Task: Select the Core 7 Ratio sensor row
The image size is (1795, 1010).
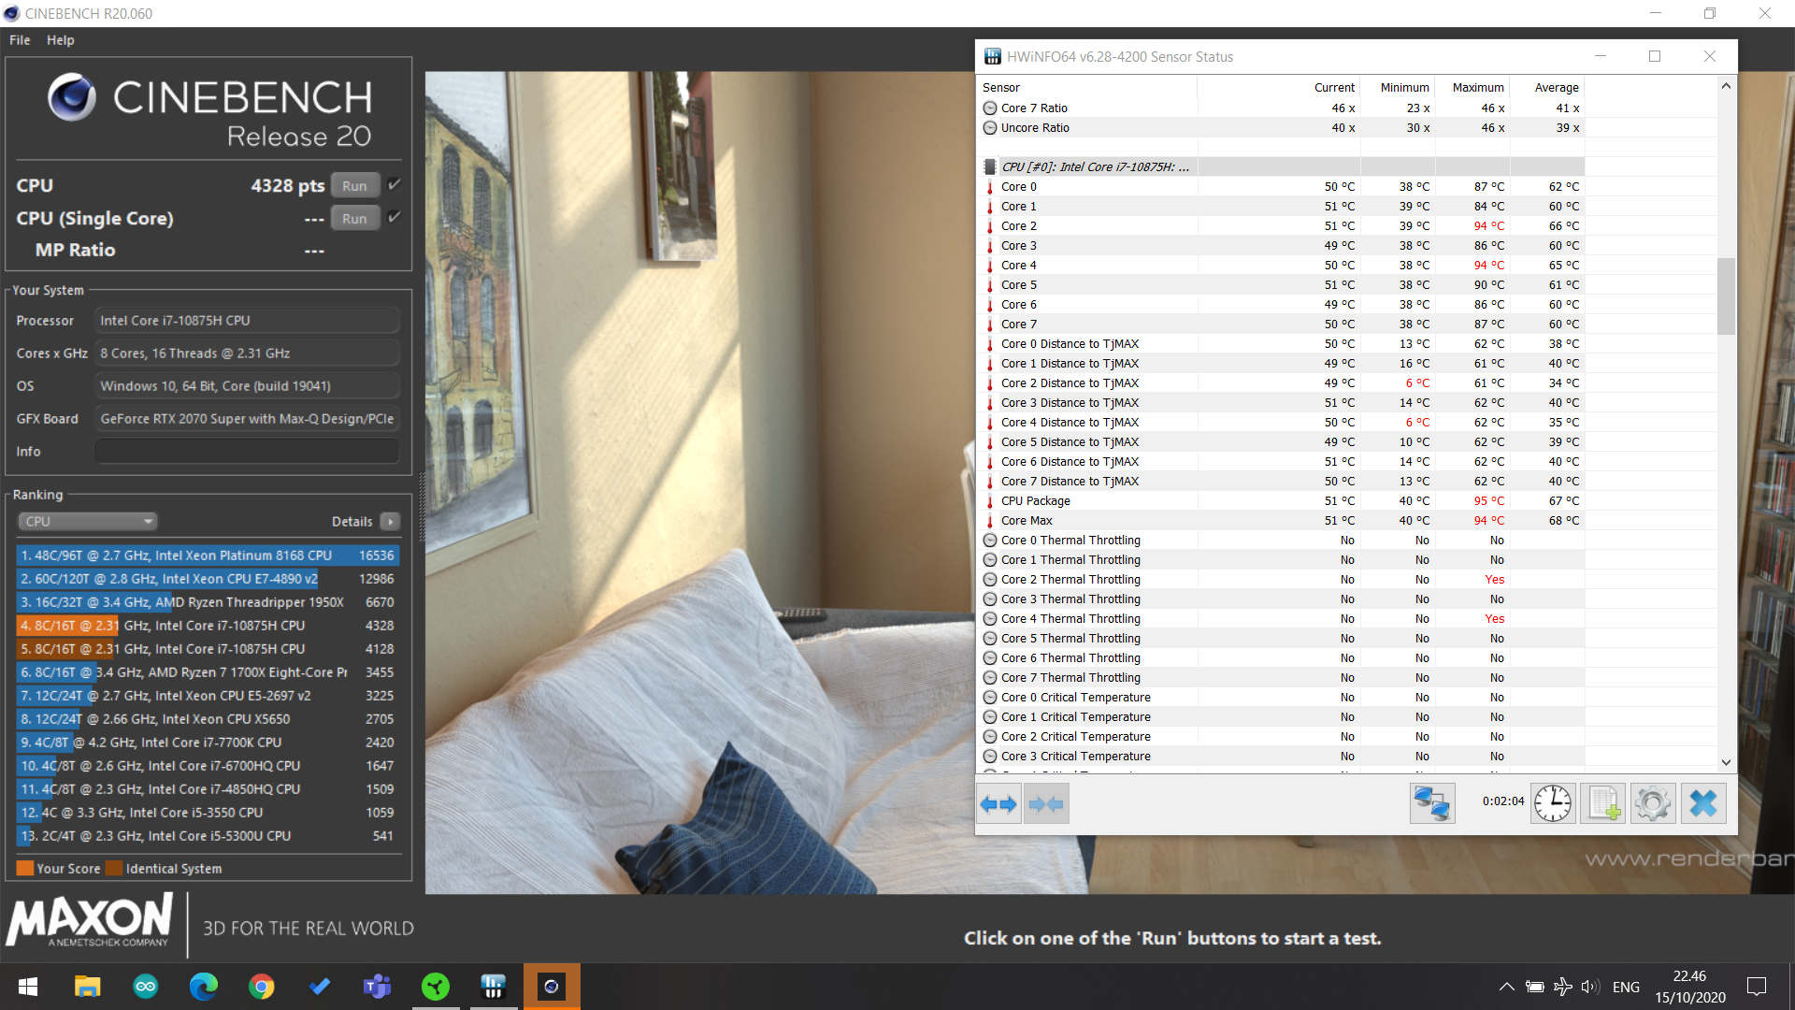Action: tap(1282, 108)
